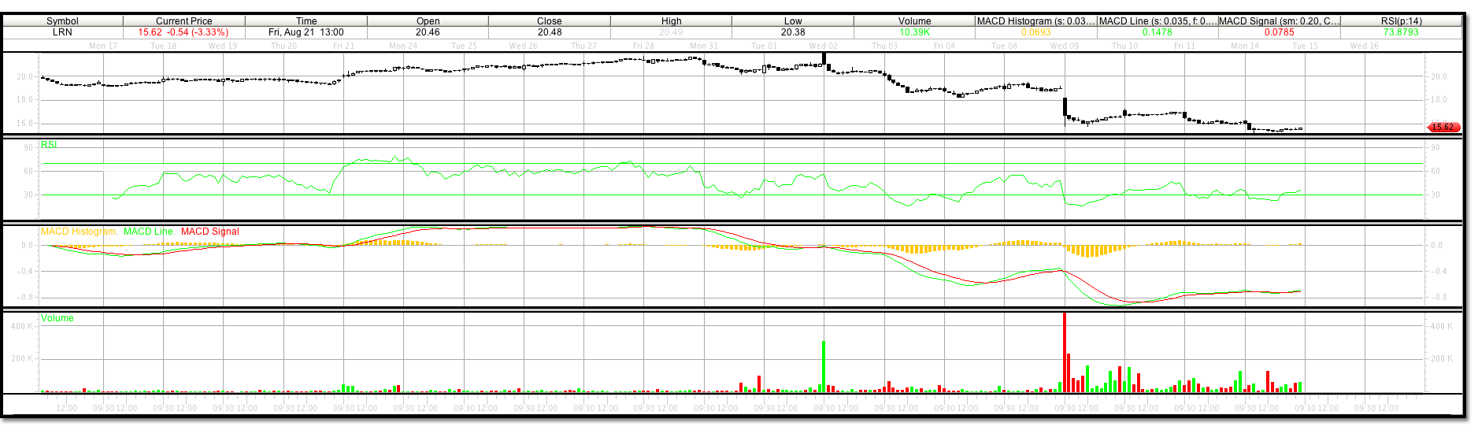Click the green RSI panel label
1478x430 pixels.
point(49,145)
